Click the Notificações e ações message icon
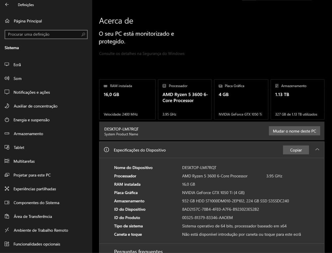The width and height of the screenshot is (332, 253). (x=7, y=92)
